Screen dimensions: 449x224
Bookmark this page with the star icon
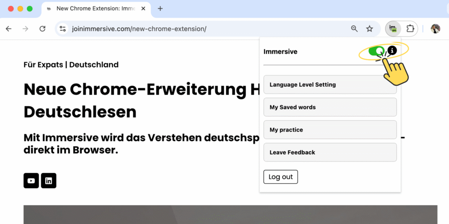tap(370, 29)
